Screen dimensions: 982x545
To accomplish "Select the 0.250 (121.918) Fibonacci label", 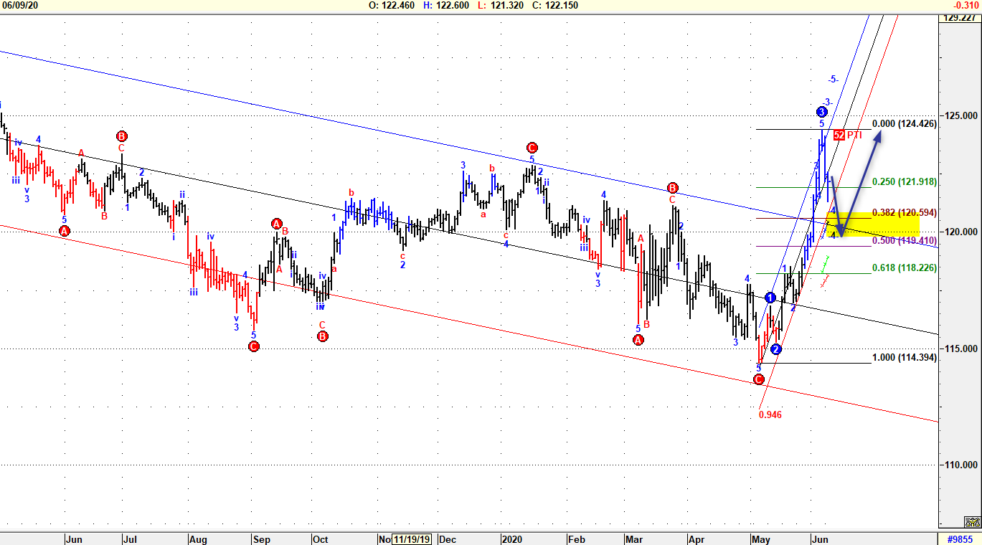I will pyautogui.click(x=905, y=182).
